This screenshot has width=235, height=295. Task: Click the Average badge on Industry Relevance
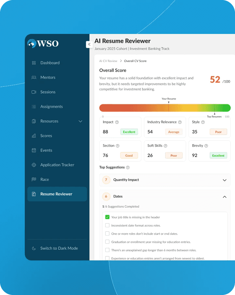pos(174,132)
